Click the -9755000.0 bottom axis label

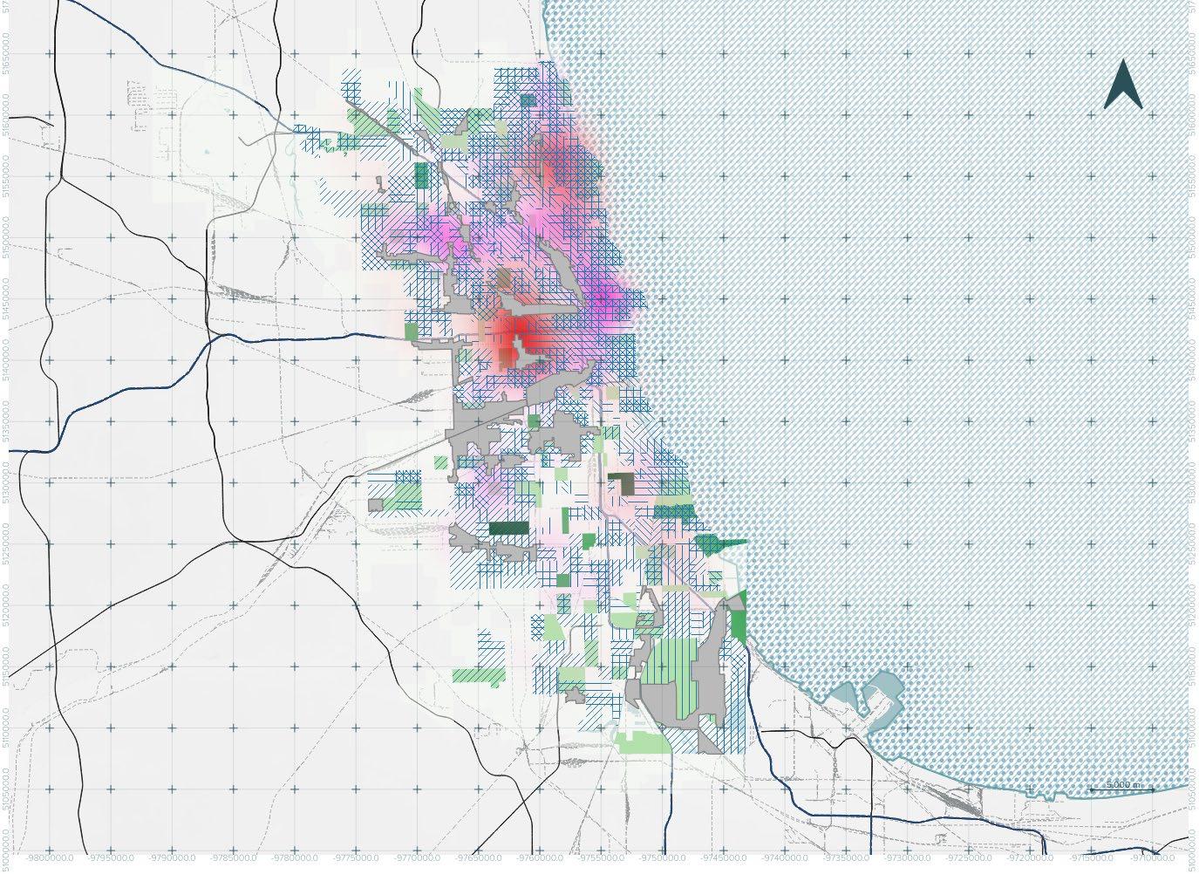pyautogui.click(x=600, y=858)
